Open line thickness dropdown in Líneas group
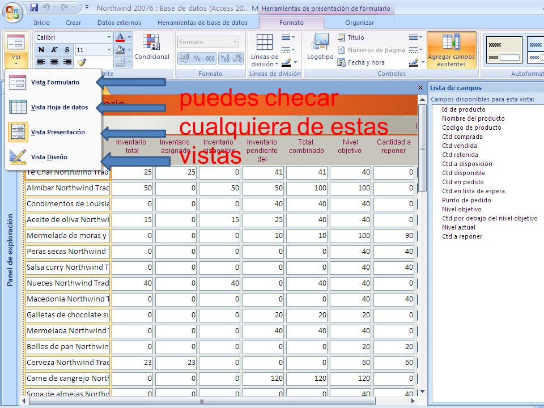 (288, 37)
